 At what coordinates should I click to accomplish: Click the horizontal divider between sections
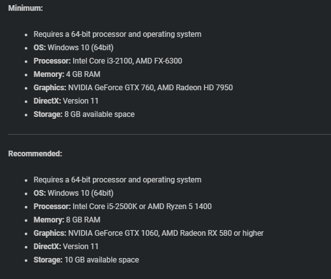tap(170, 134)
